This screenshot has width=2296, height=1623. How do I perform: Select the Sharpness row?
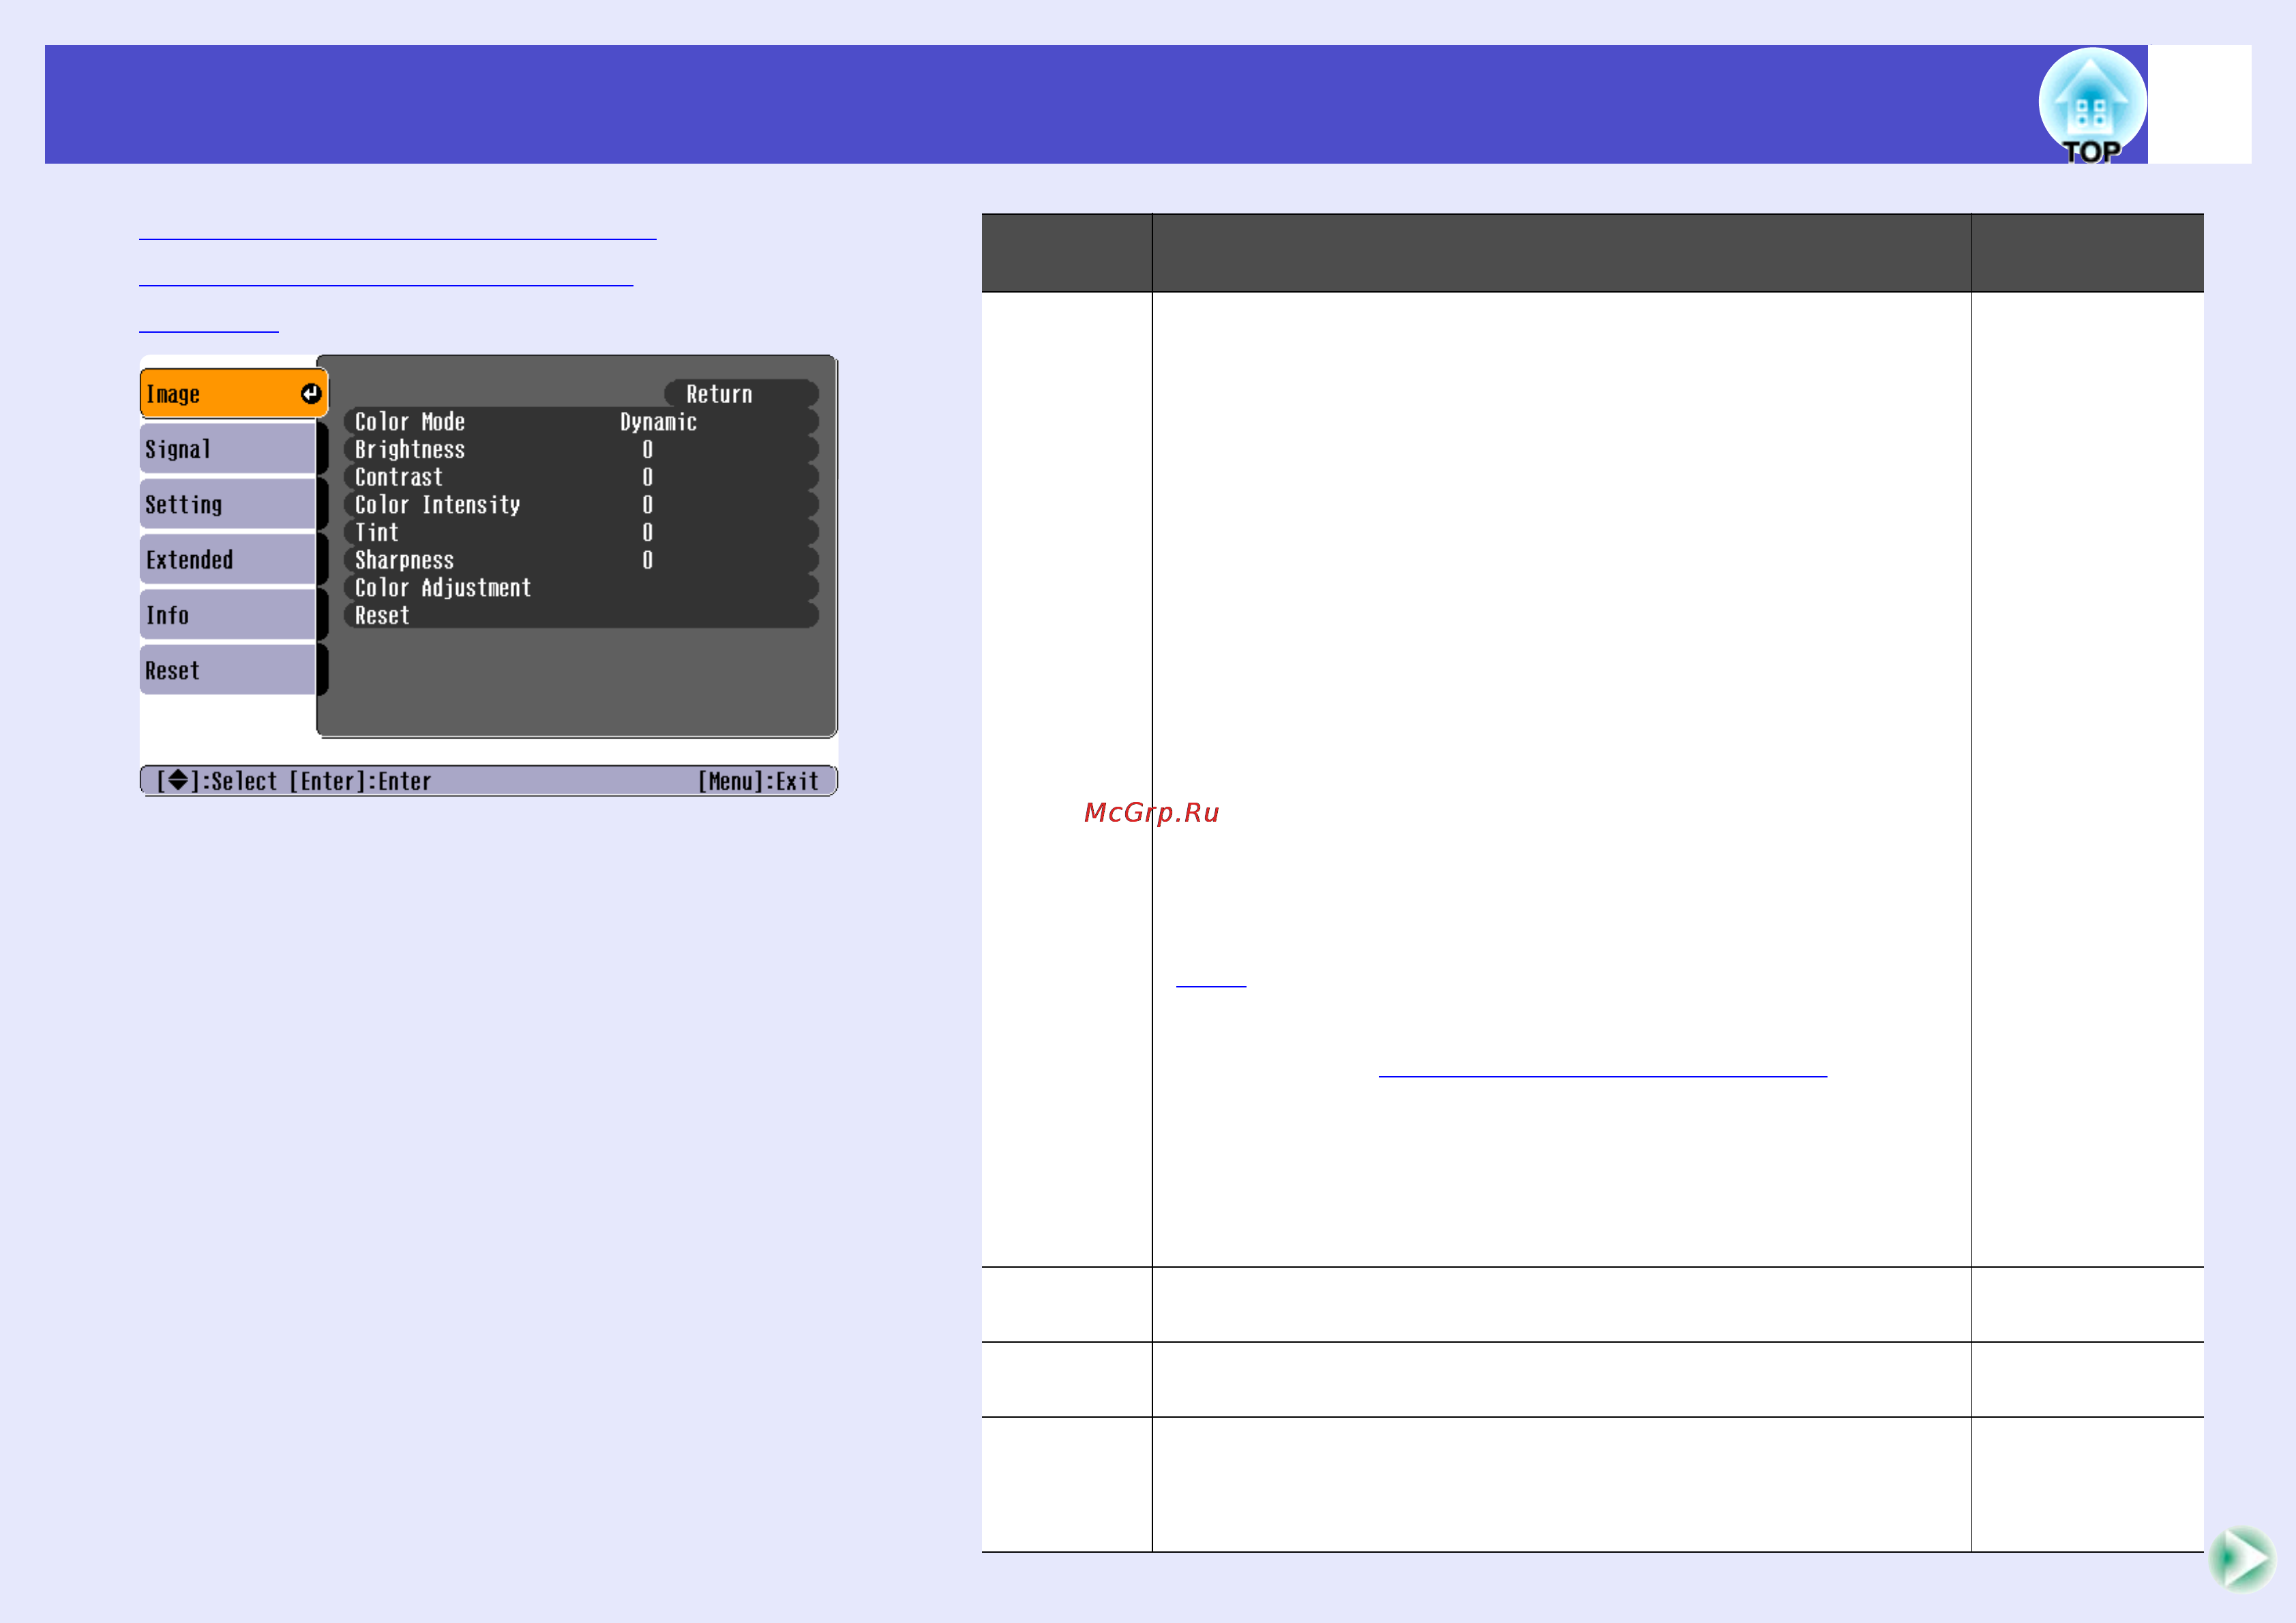581,560
